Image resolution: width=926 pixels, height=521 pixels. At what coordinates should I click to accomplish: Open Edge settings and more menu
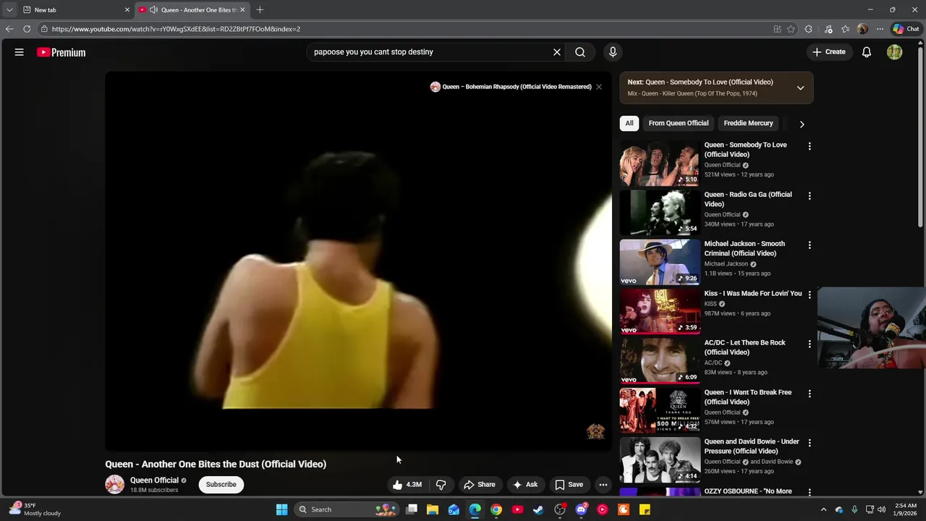pos(880,29)
